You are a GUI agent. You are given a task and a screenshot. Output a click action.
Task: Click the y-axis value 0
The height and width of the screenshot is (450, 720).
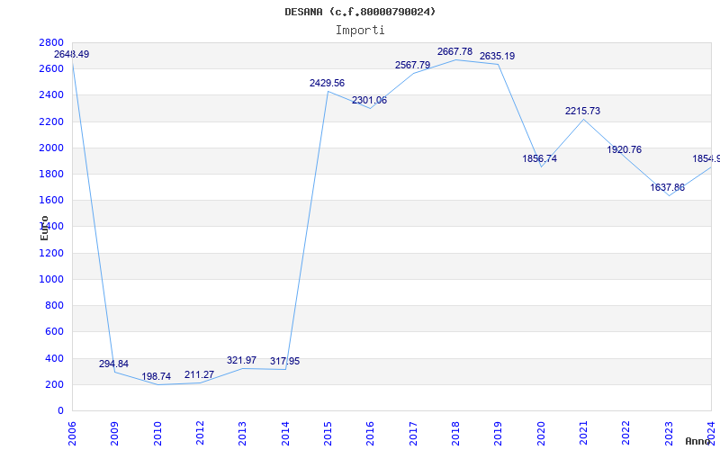coord(60,411)
